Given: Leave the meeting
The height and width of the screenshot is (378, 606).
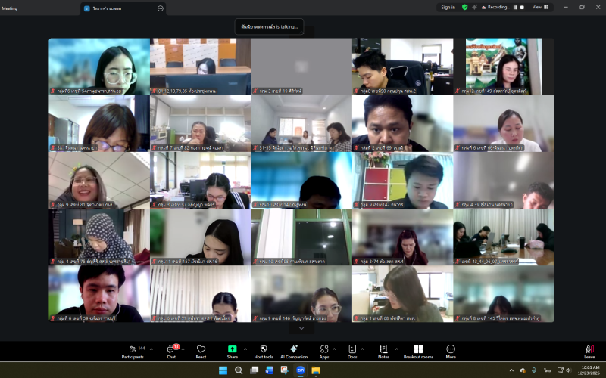Looking at the screenshot, I should [x=589, y=352].
